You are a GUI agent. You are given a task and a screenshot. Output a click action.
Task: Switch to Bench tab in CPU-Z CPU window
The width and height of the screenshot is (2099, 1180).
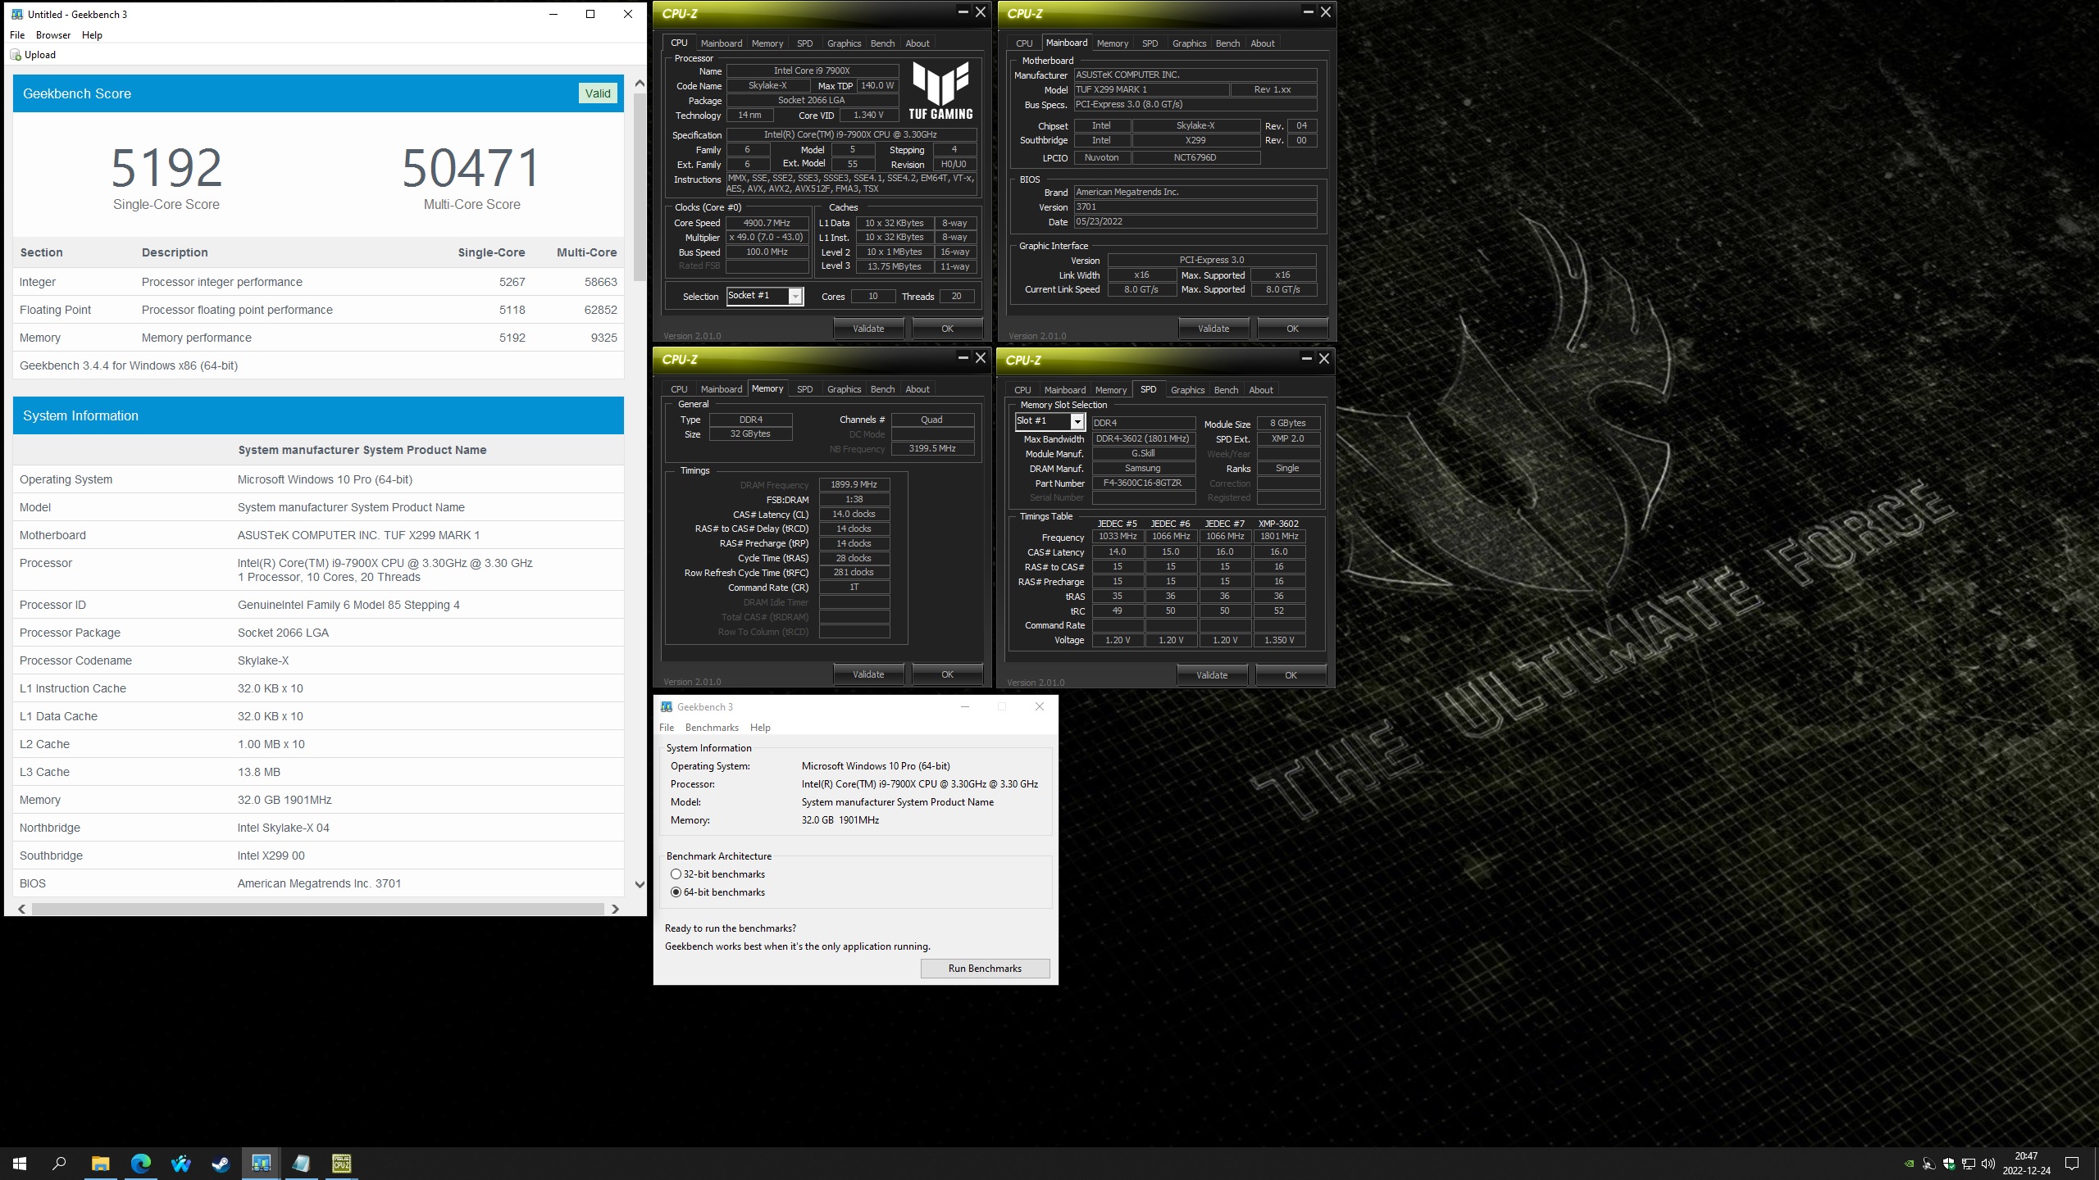tap(882, 43)
